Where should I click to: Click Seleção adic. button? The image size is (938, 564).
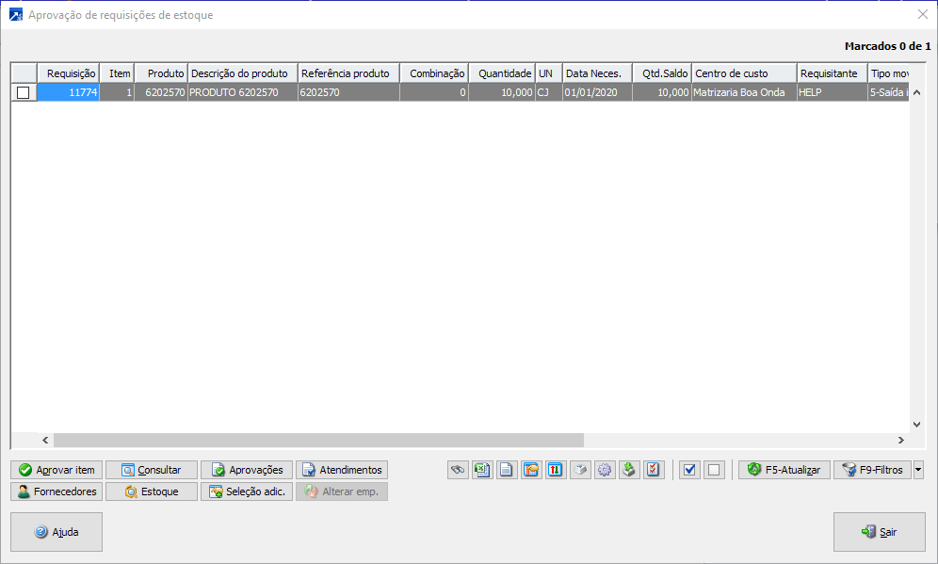click(247, 491)
